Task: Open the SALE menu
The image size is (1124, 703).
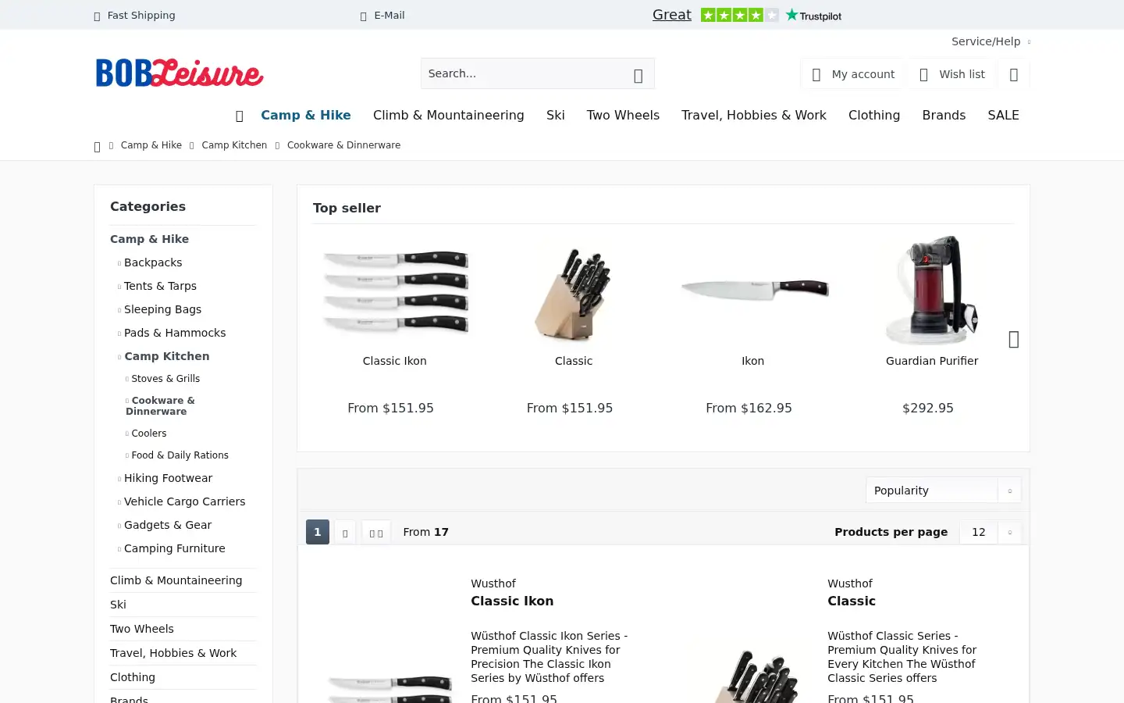Action: coord(1003,115)
